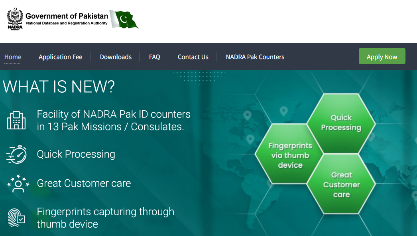Go to the Downloads menu item
Screen dimensions: 417x236
116,57
